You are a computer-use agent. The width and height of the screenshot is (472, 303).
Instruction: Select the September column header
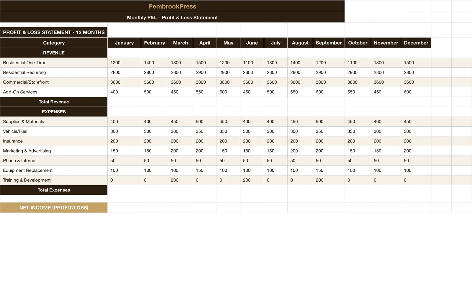point(329,43)
